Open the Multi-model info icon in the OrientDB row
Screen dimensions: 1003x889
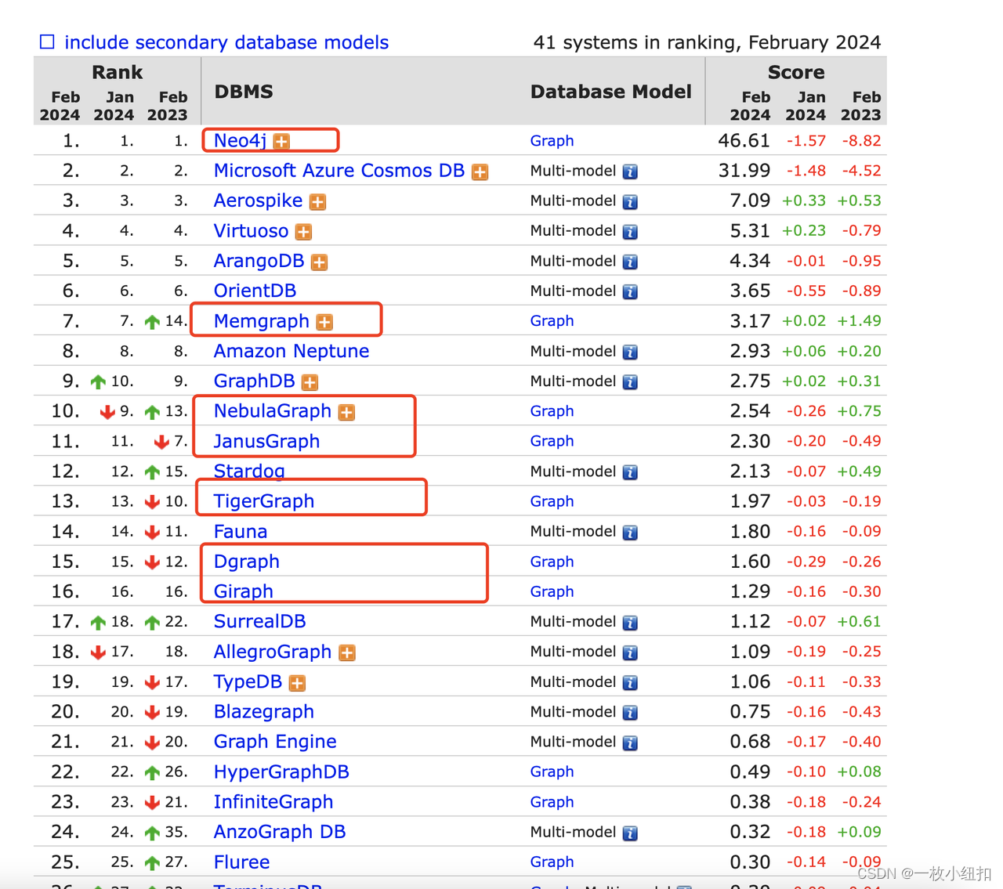(x=630, y=291)
